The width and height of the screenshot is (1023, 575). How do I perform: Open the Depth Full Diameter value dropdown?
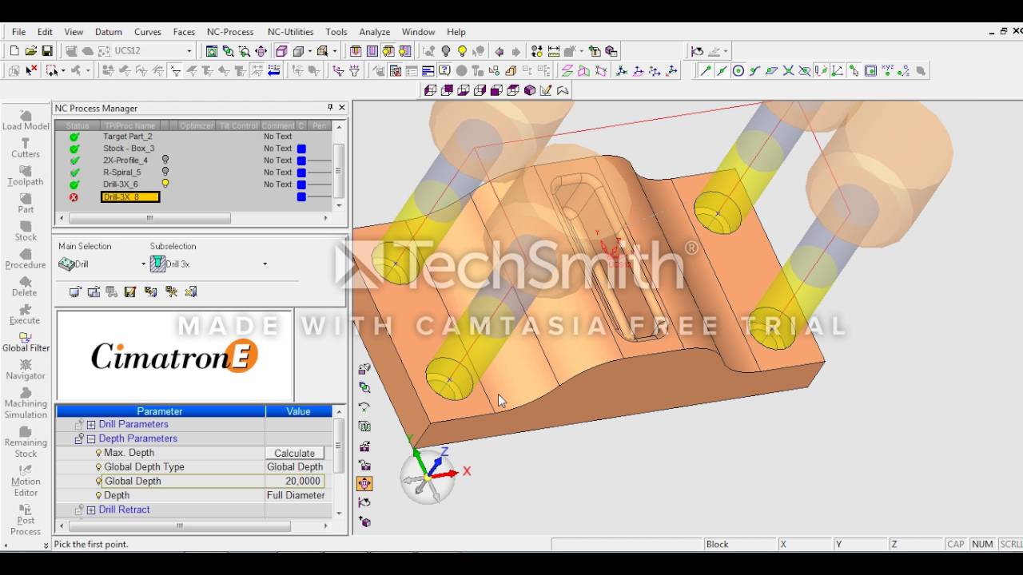point(295,495)
